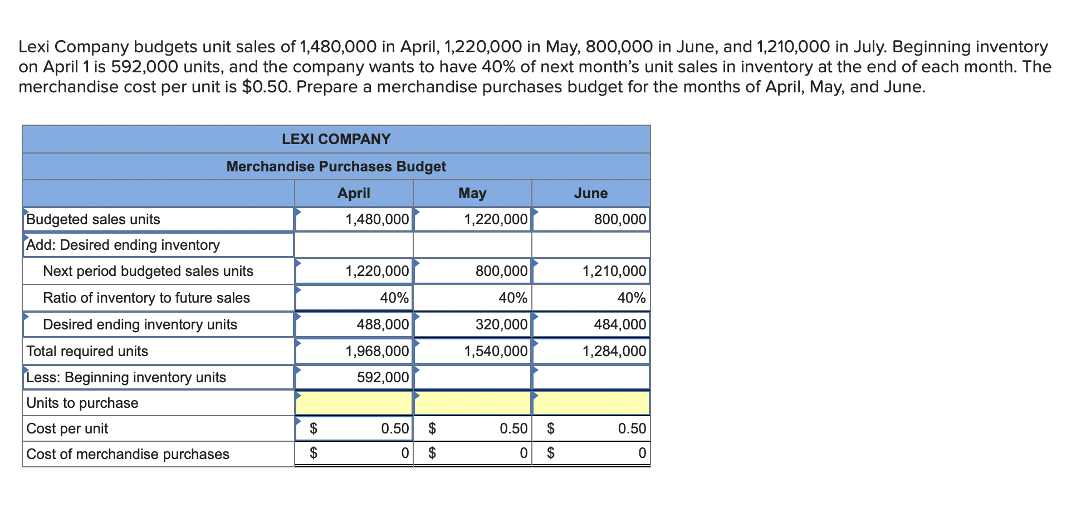Viewport: 1086px width, 518px height.
Task: Click the yellow May units to purchase cell
Action: coord(472,403)
